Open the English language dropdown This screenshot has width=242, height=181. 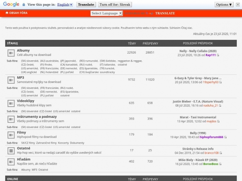click(65, 4)
